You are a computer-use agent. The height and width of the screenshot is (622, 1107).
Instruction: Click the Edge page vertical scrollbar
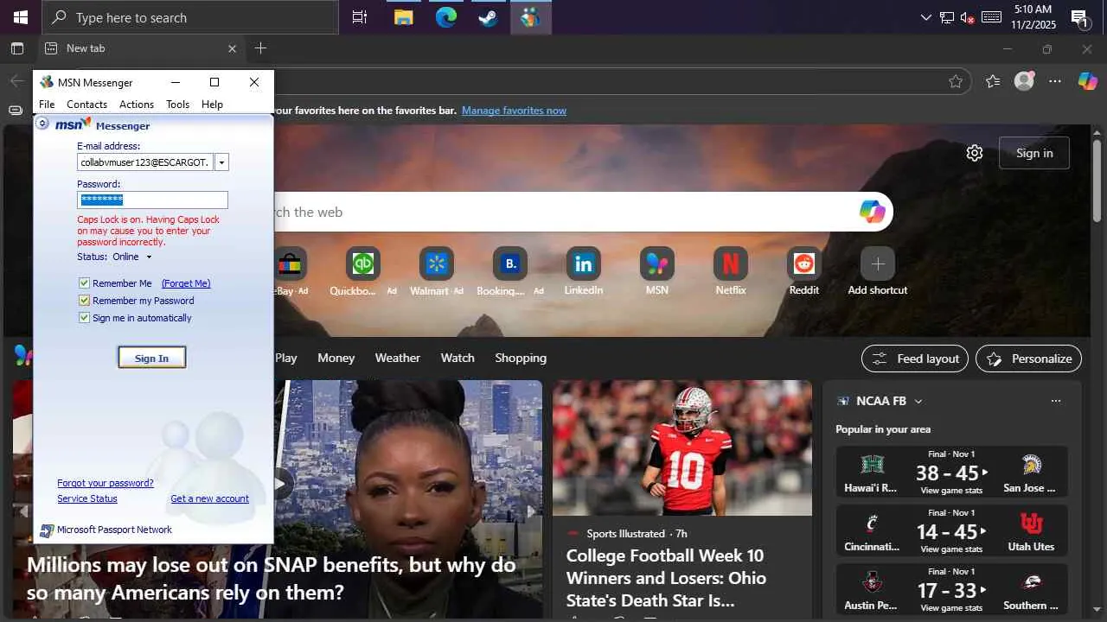(x=1098, y=180)
